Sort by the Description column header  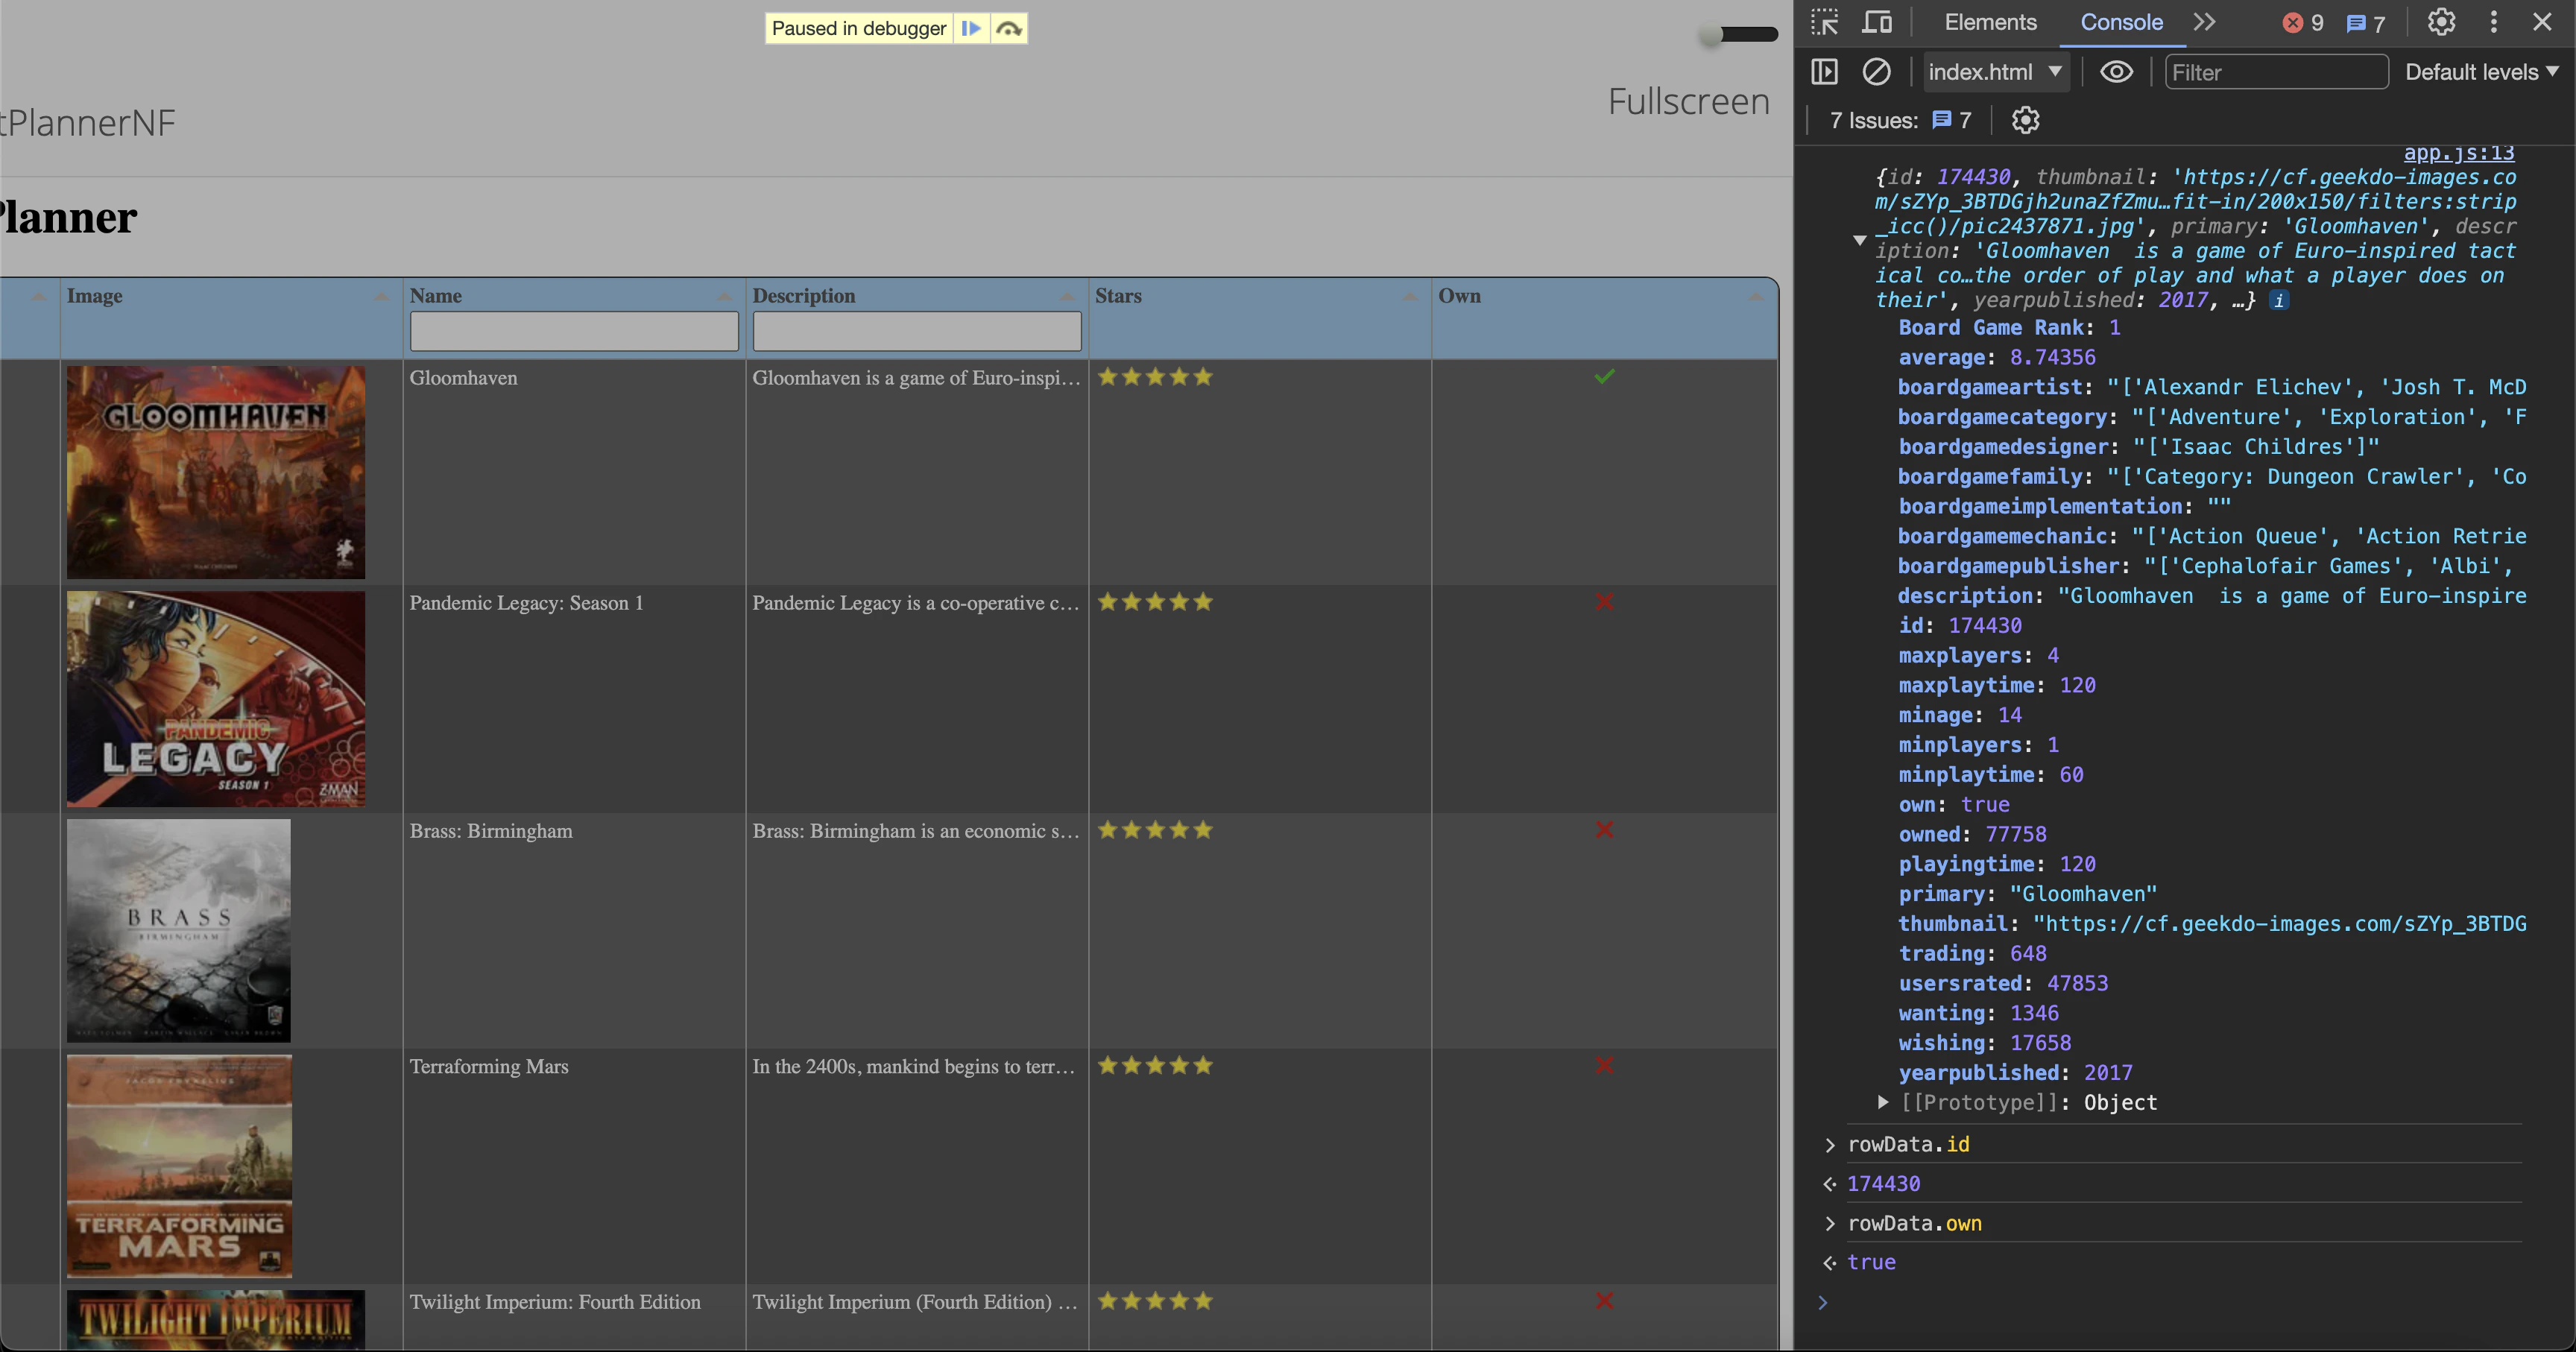coord(917,296)
